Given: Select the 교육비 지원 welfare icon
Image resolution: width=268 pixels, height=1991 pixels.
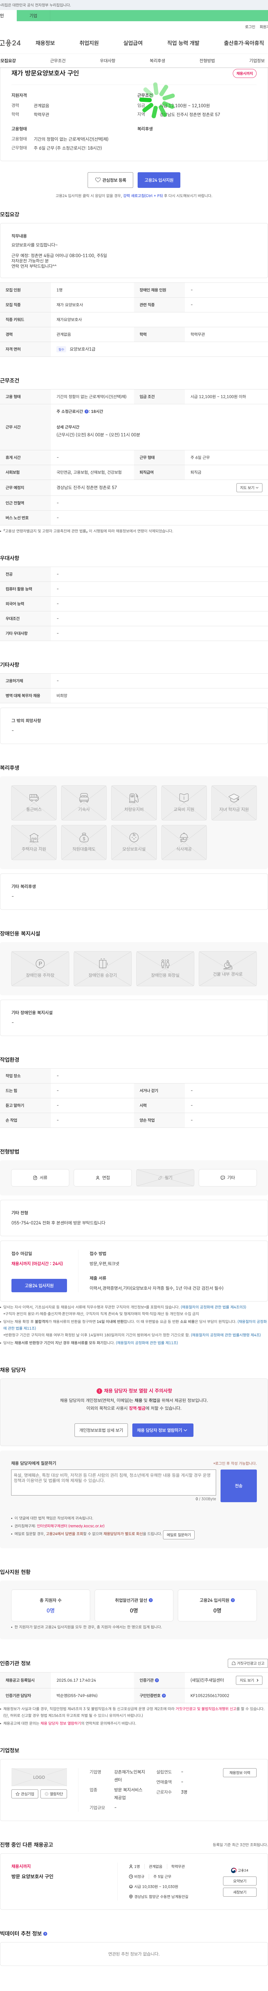Looking at the screenshot, I should 184,803.
